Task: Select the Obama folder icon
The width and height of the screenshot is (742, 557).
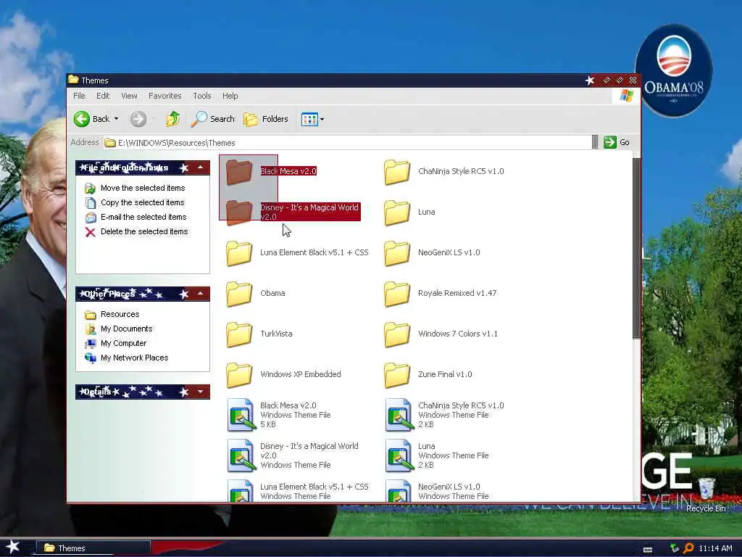Action: click(x=239, y=294)
